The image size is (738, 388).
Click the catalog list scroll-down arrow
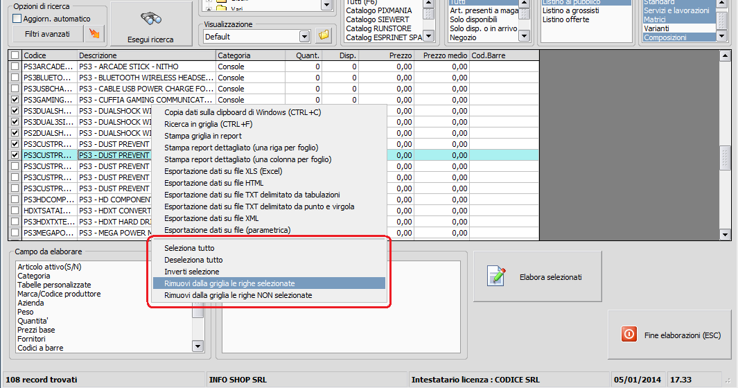pos(428,36)
